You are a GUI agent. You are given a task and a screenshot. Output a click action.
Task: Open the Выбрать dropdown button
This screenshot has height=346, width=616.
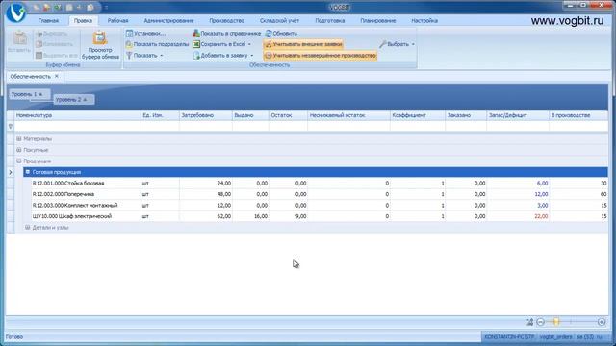[x=397, y=44]
